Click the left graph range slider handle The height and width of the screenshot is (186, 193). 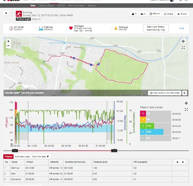click(x=15, y=150)
